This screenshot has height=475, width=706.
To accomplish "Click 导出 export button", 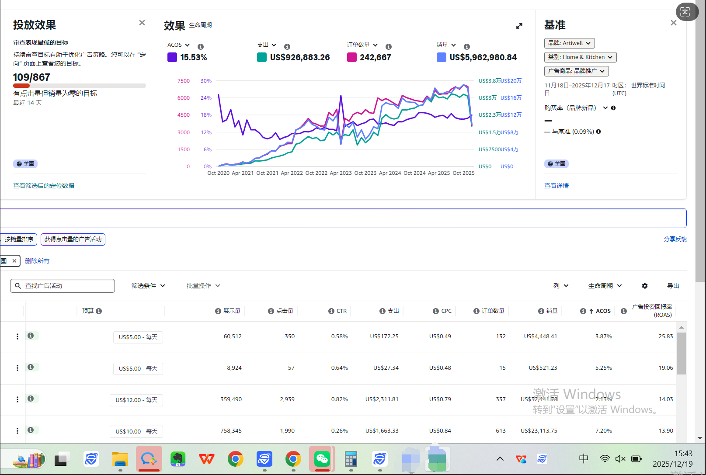I will (x=673, y=286).
